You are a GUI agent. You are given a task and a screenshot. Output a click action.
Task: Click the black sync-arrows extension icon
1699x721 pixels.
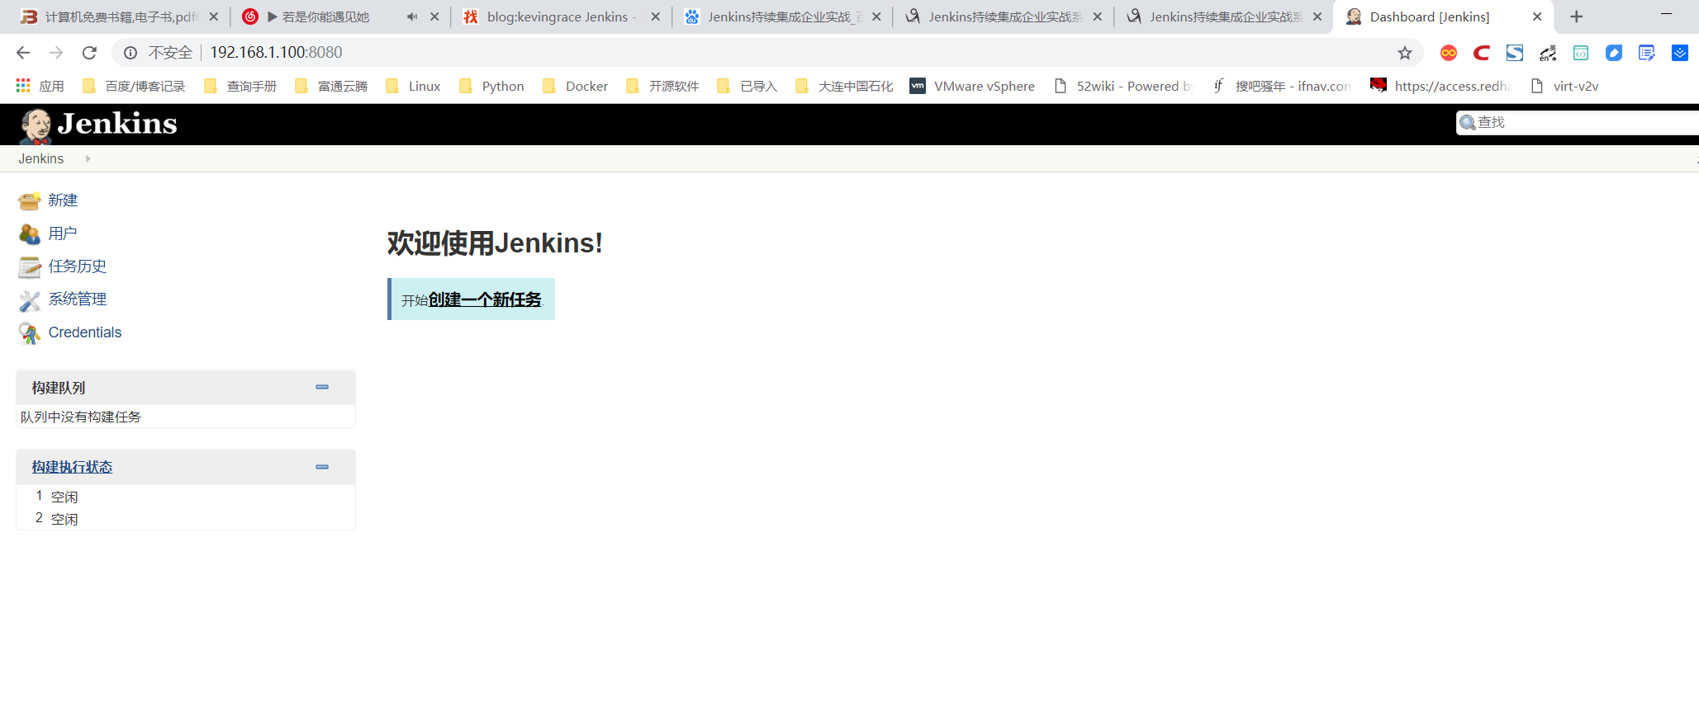(1548, 53)
